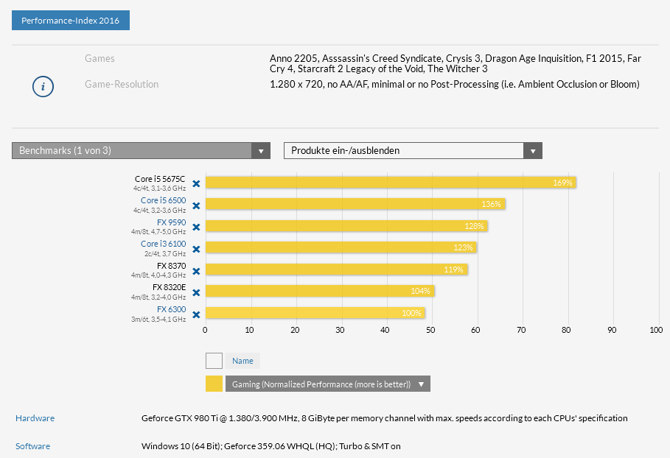Remove Core i5 6500 with X icon
This screenshot has width=670, height=458.
pos(196,205)
